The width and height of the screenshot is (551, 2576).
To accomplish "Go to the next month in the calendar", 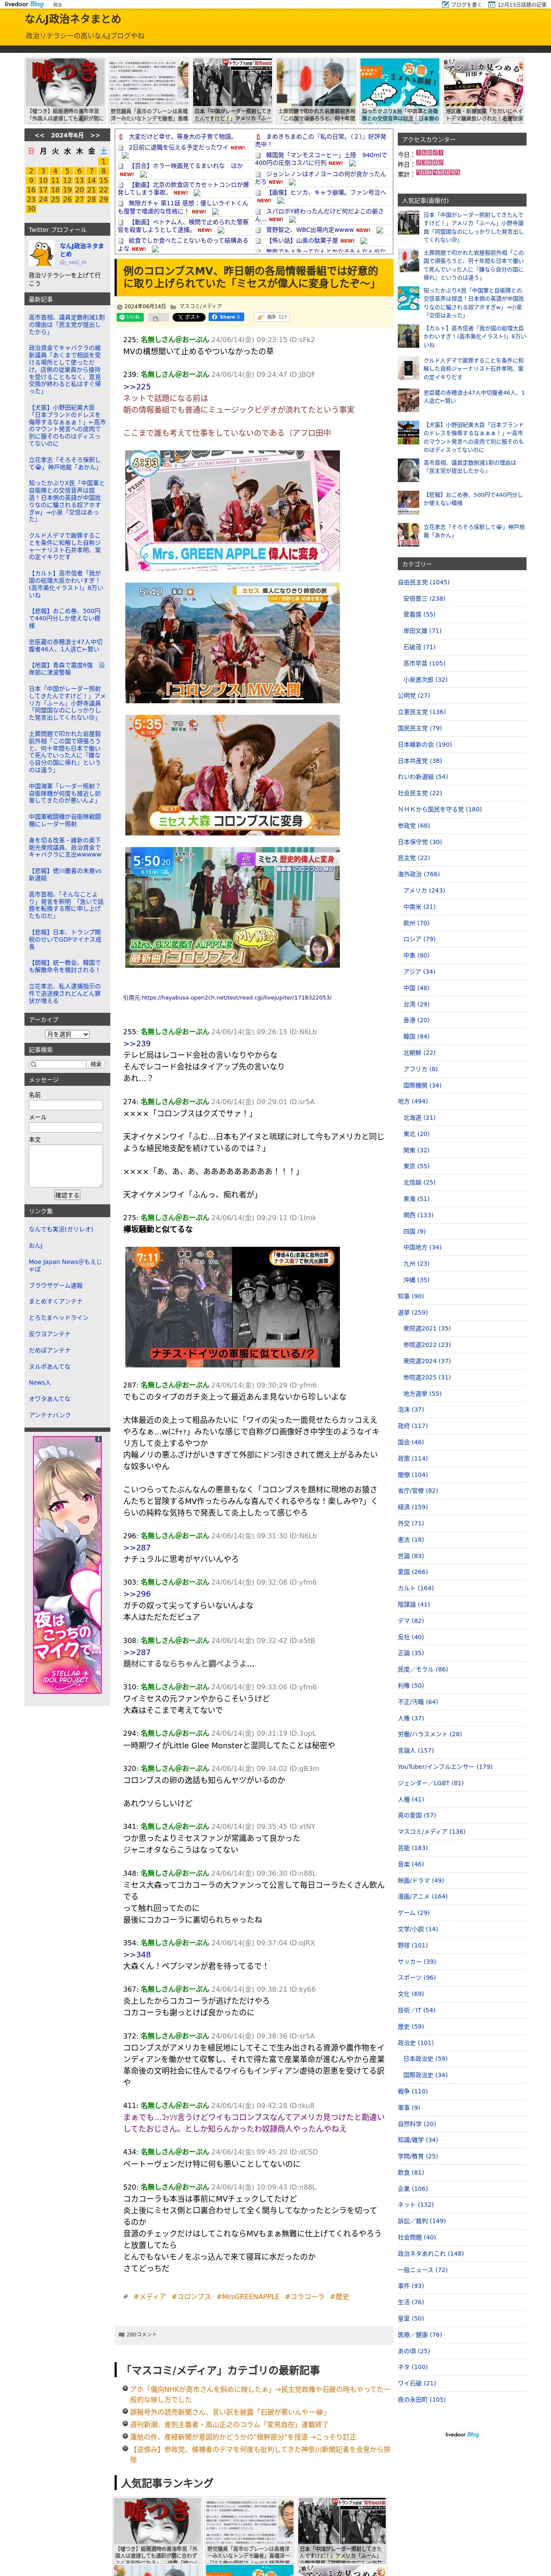I will [x=95, y=135].
